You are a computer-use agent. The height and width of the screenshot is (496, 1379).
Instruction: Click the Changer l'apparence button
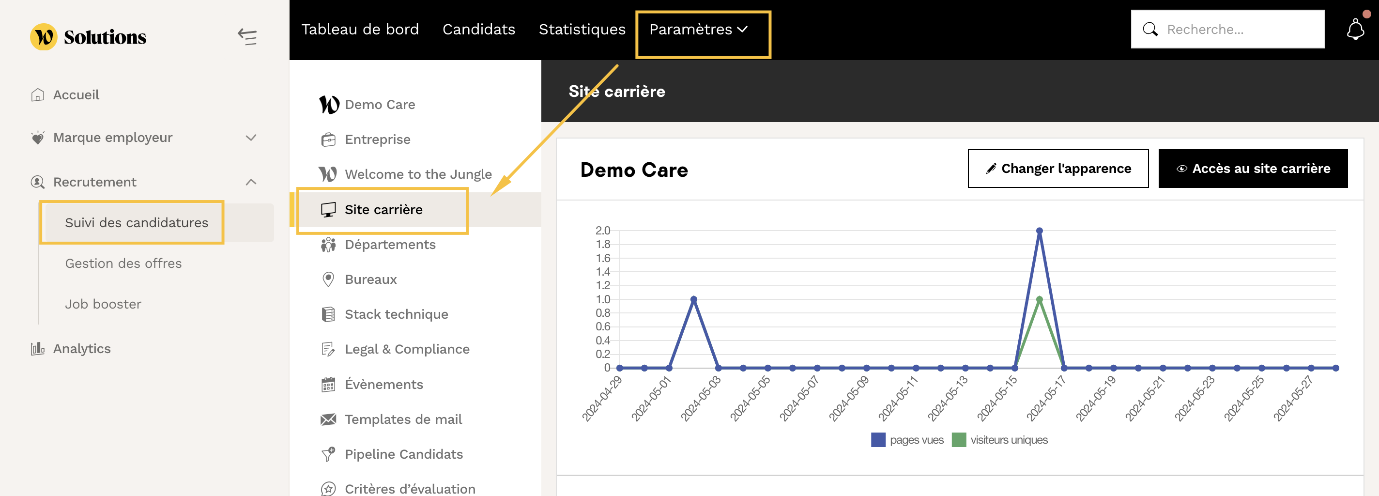(x=1058, y=169)
